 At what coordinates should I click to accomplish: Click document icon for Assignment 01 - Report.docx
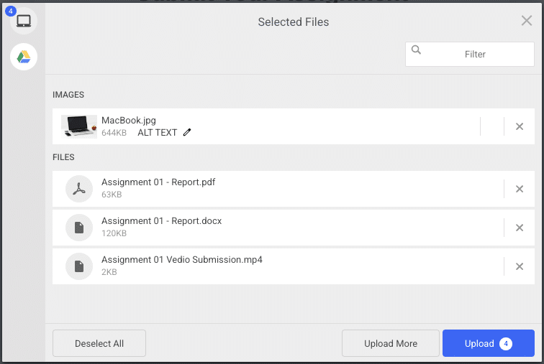coord(79,228)
